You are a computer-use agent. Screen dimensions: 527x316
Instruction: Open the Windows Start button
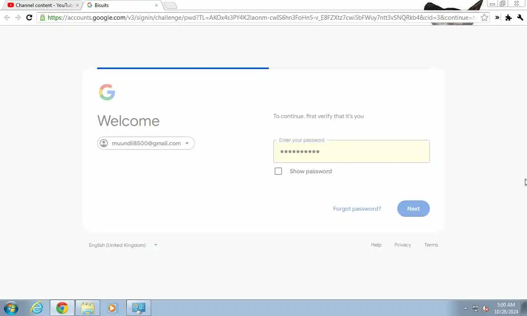pyautogui.click(x=11, y=308)
